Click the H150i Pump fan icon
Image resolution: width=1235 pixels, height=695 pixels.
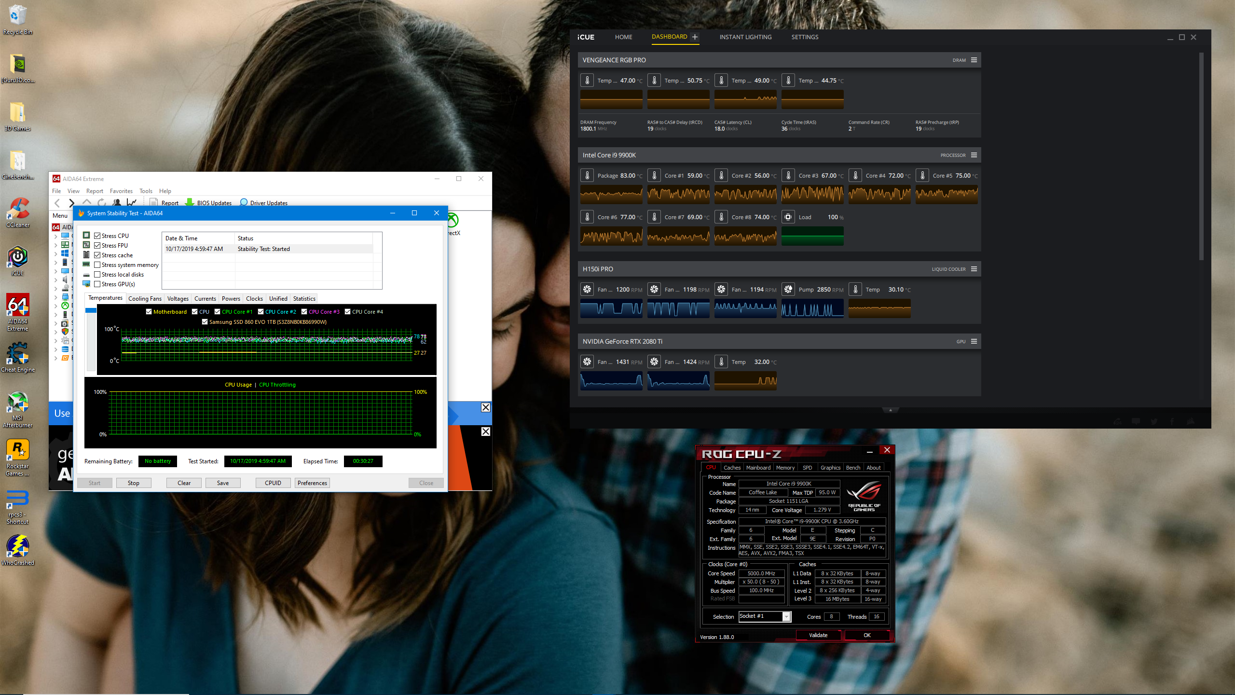[788, 290]
